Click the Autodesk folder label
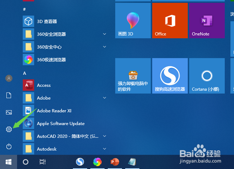The width and height of the screenshot is (234, 169). tap(47, 149)
